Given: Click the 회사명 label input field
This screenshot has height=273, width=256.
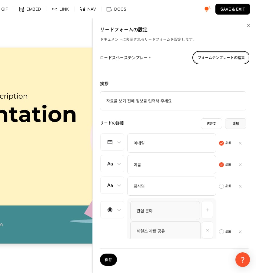Looking at the screenshot, I should click(171, 186).
